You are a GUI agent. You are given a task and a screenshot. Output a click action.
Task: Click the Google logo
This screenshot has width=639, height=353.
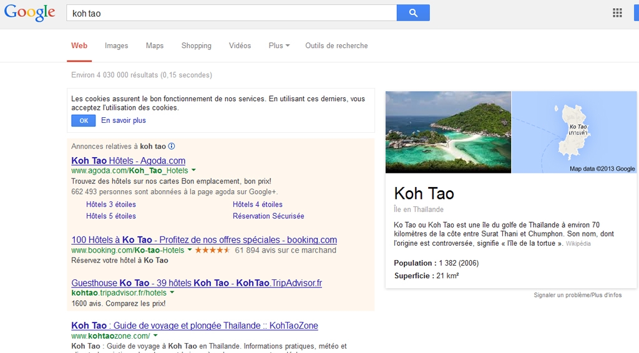point(30,12)
